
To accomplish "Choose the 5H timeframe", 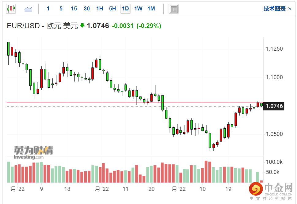I will [112, 9].
